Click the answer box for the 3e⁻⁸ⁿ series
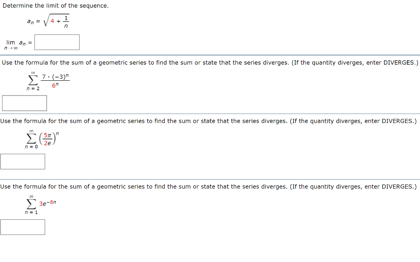The height and width of the screenshot is (262, 420). coord(23,227)
